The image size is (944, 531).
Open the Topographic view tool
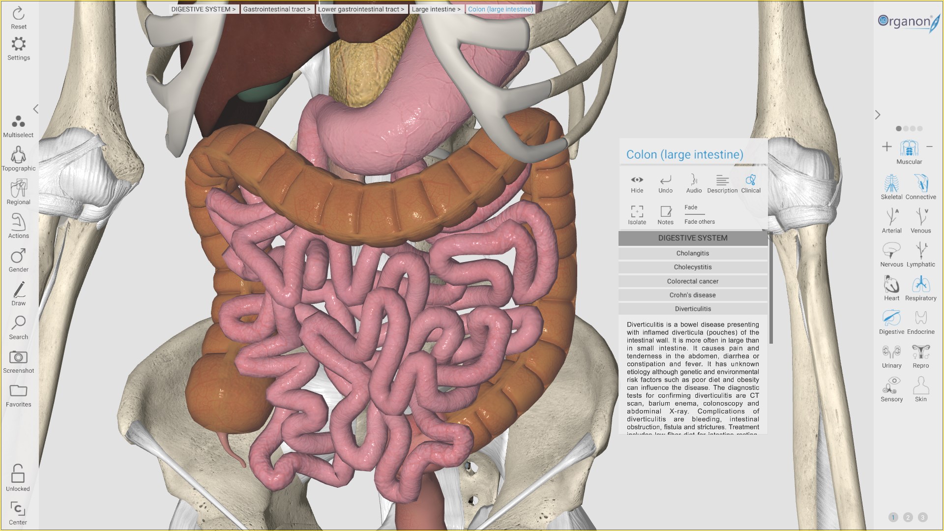[18, 156]
